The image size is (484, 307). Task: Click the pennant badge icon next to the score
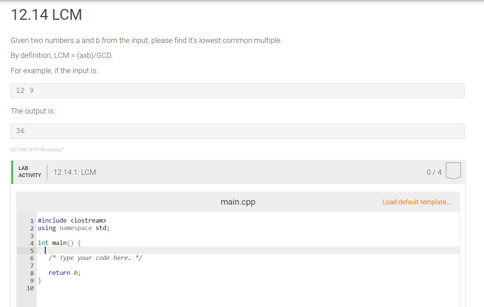tap(453, 171)
